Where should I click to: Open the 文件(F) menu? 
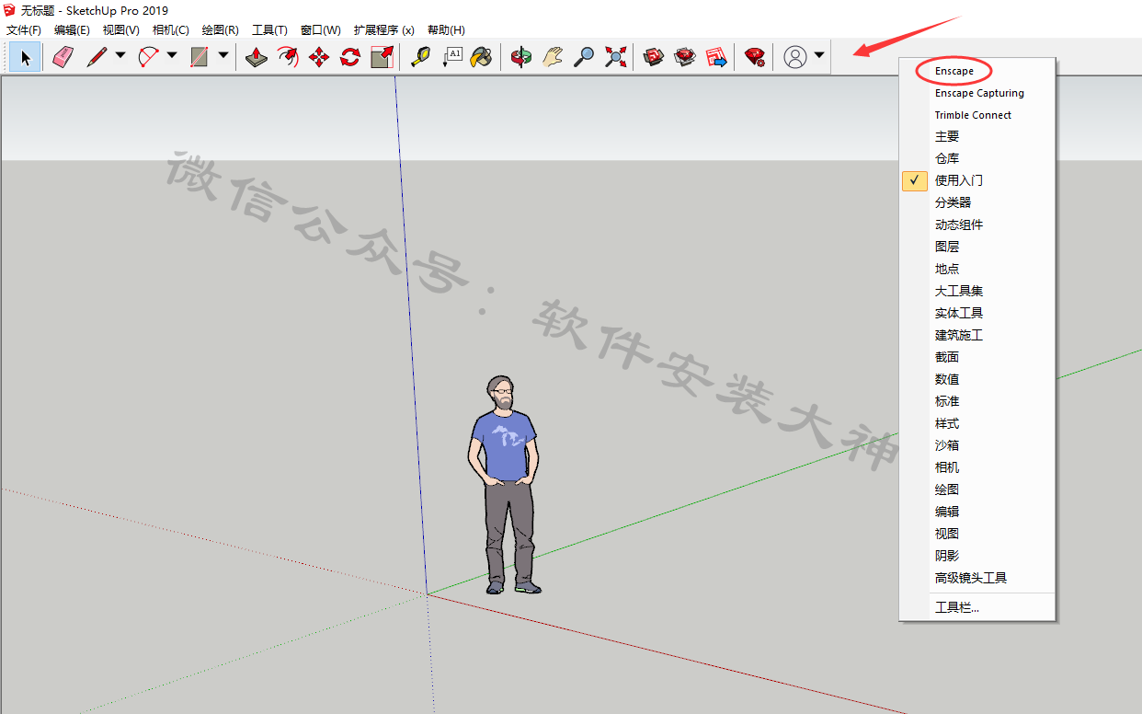pyautogui.click(x=24, y=29)
